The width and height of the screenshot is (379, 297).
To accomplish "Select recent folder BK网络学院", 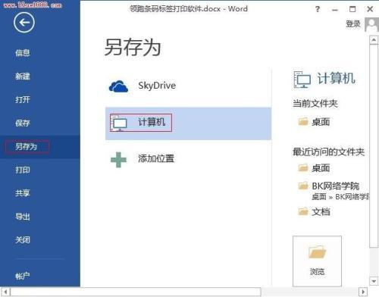I will point(335,186).
